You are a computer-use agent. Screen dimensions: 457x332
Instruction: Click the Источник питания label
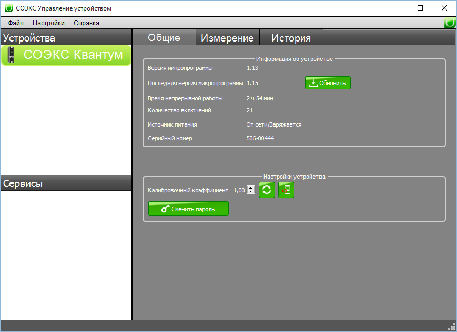click(x=172, y=124)
